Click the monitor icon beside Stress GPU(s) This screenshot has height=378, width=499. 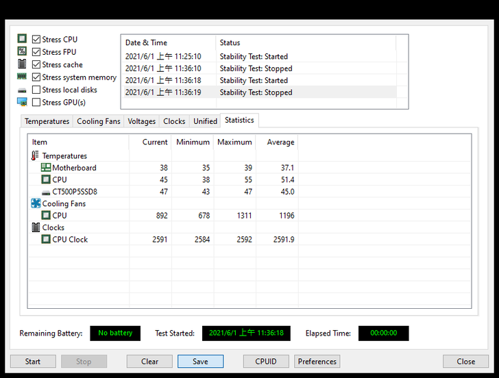coord(22,102)
